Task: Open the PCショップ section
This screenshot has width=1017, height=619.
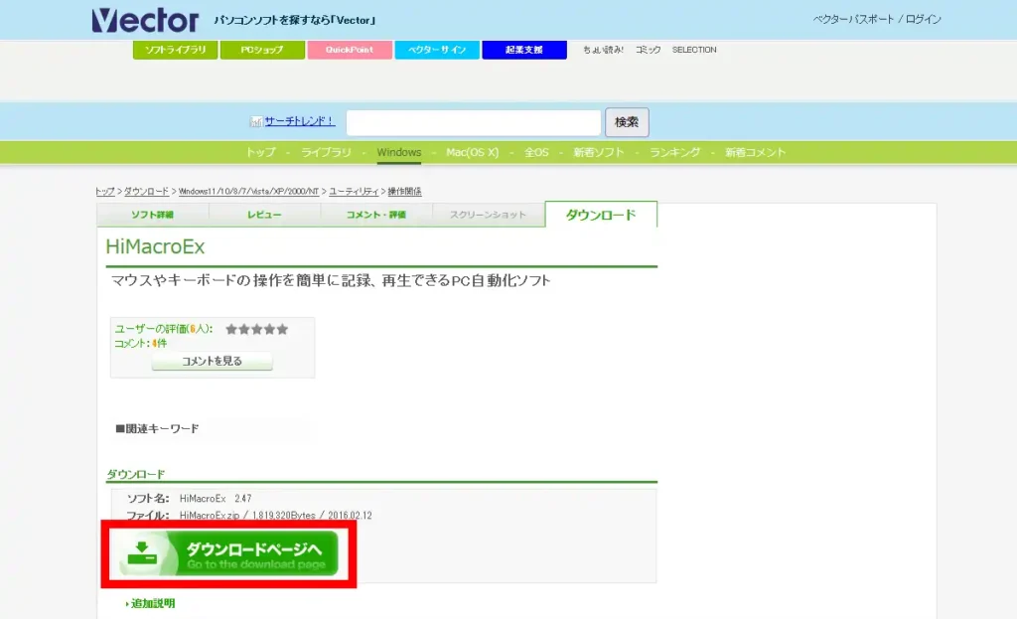Action: point(262,49)
